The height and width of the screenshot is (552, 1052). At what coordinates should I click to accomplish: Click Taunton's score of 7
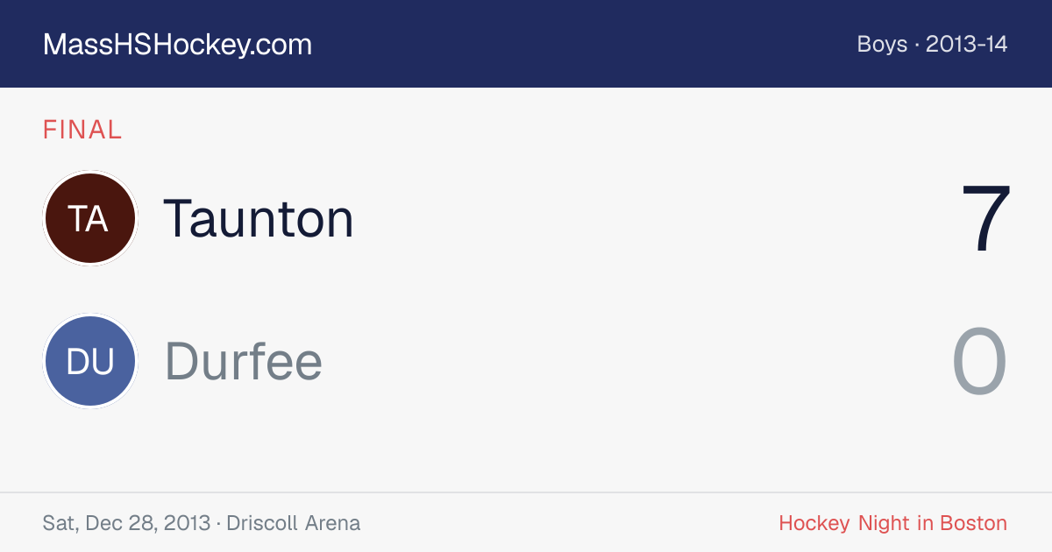tap(985, 218)
